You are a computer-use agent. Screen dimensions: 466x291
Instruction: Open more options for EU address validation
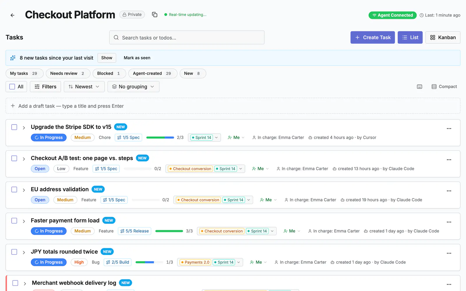[x=449, y=191]
